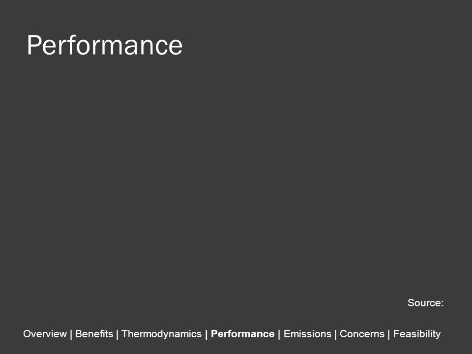This screenshot has width=472, height=354.
Task: Click the large Performance slide title
Action: point(105,45)
